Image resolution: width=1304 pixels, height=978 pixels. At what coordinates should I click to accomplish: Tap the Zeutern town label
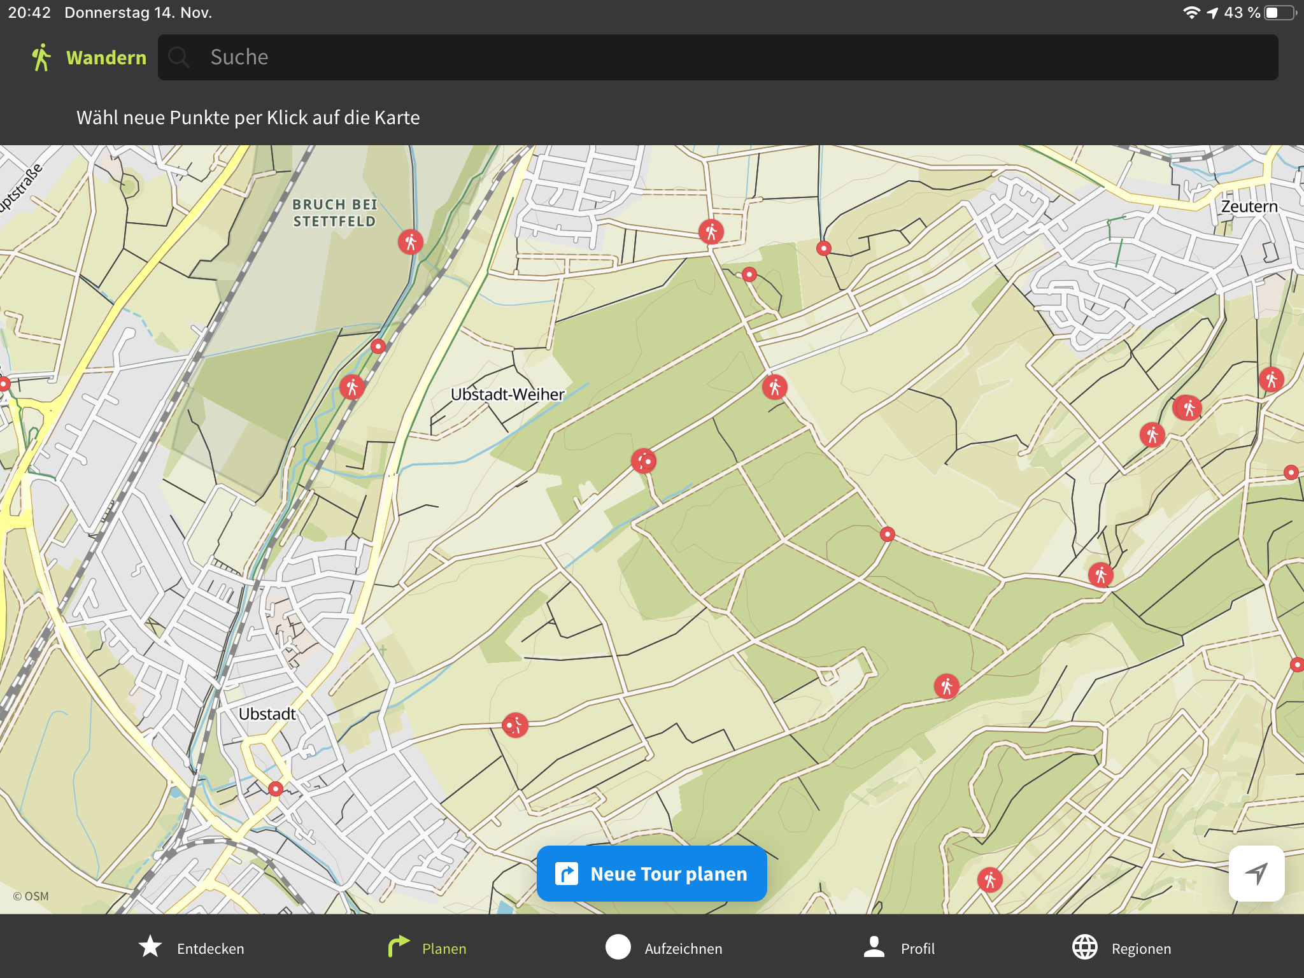1249,206
